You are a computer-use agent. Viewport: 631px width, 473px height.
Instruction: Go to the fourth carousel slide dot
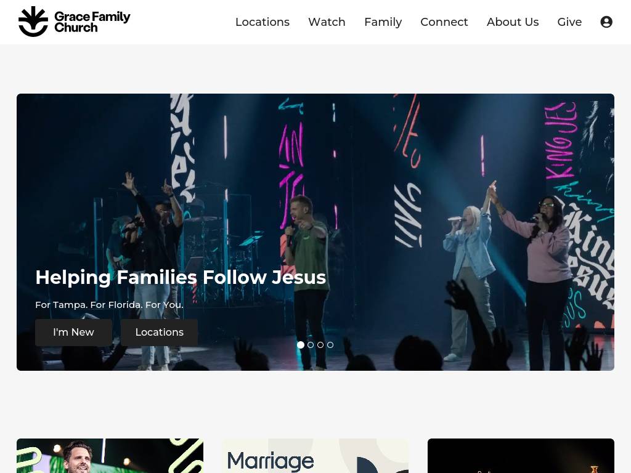click(x=330, y=345)
